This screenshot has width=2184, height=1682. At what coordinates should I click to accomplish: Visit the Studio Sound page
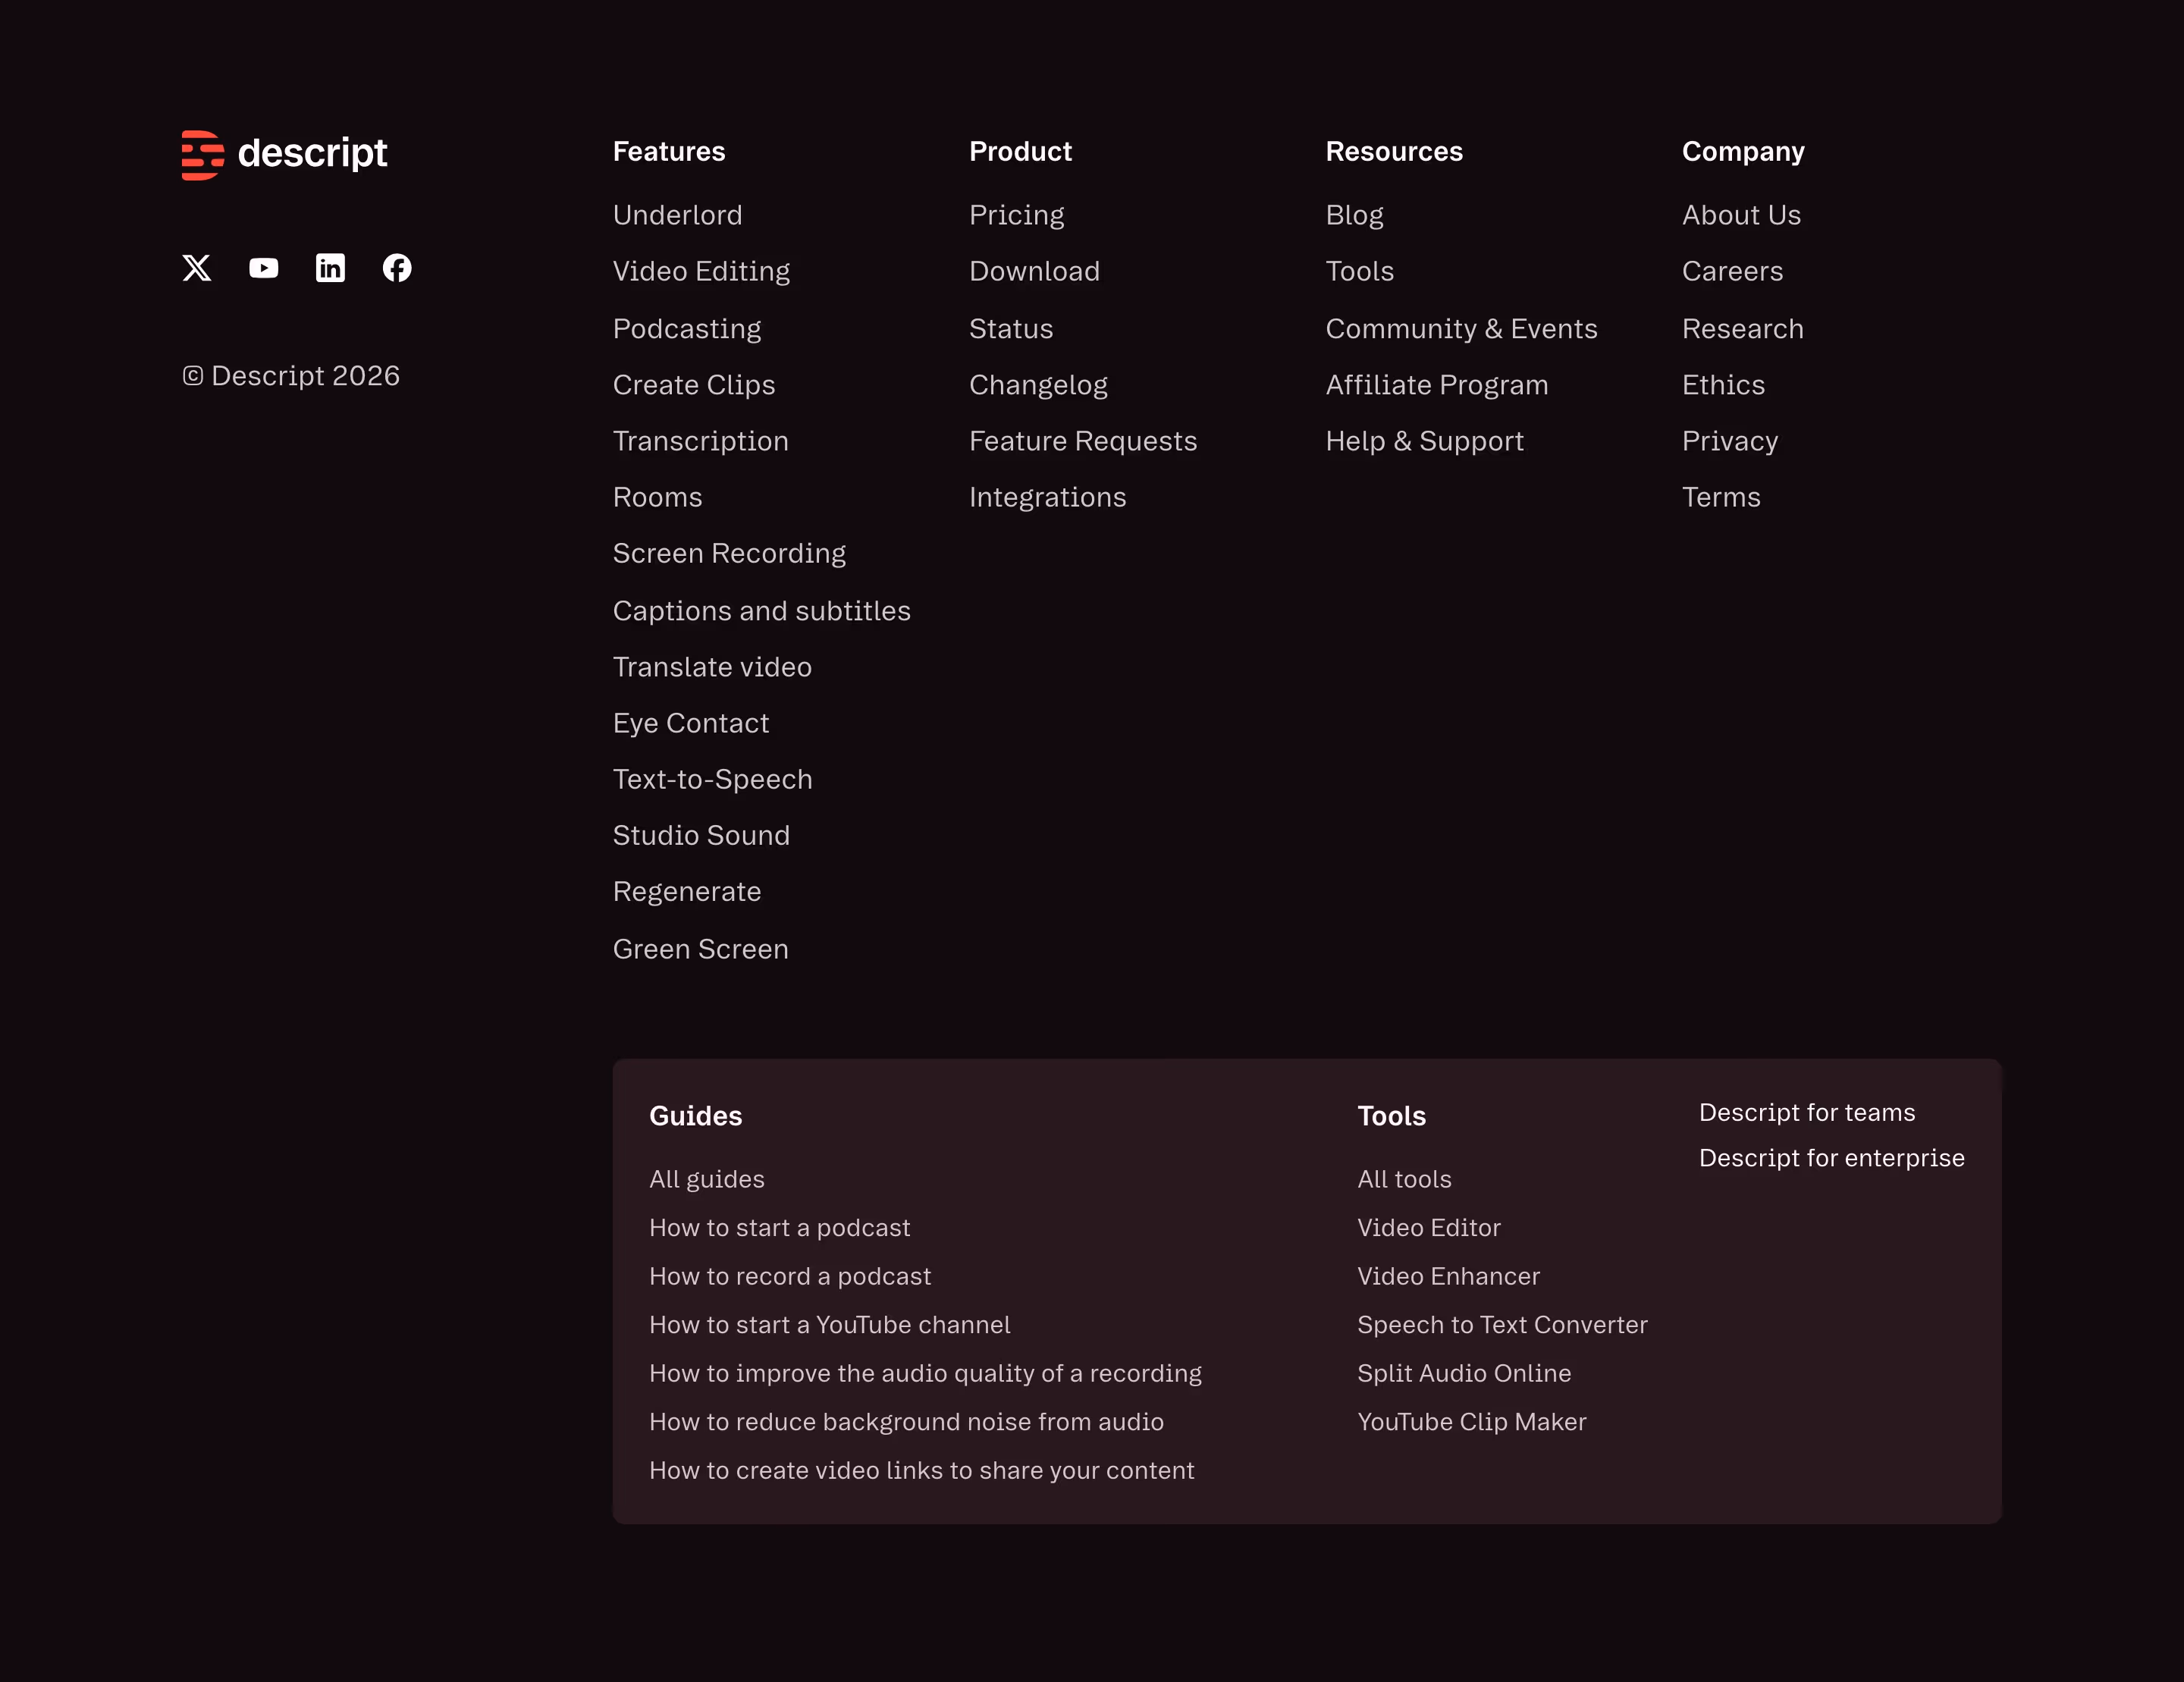(x=701, y=835)
